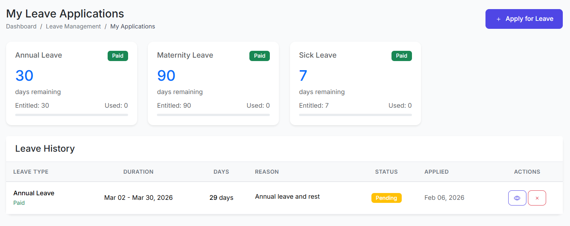Click the Apply for Leave button
Screen dimensions: 570x226
point(524,19)
